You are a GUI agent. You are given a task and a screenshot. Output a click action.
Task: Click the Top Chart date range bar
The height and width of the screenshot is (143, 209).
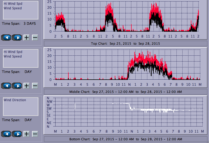(125, 43)
